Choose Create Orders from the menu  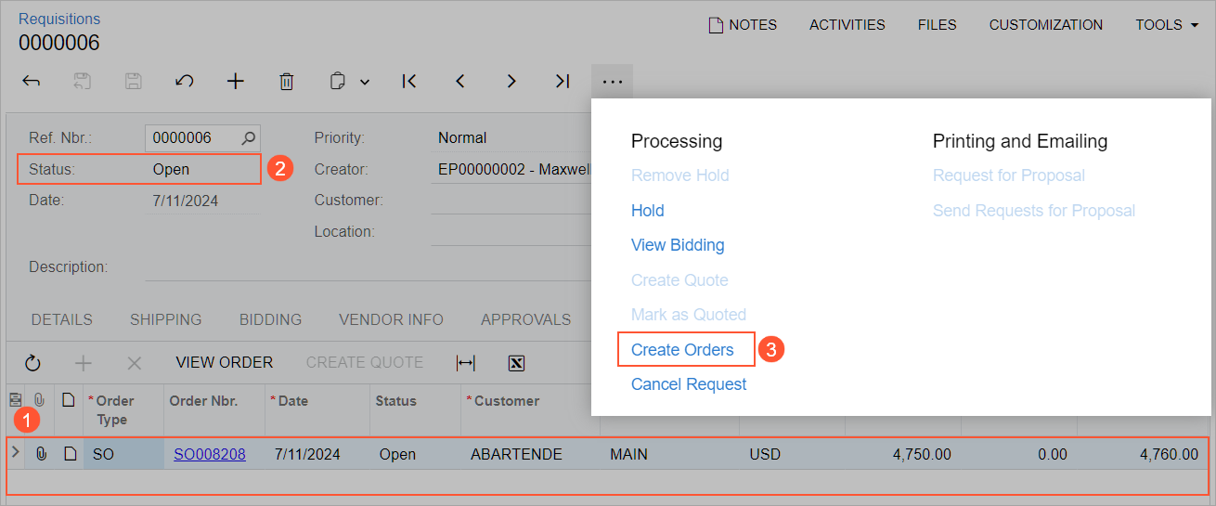pos(682,350)
